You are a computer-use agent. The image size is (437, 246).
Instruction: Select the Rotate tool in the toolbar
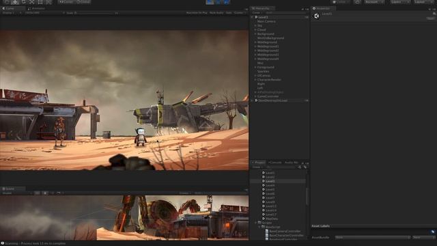(23, 2)
